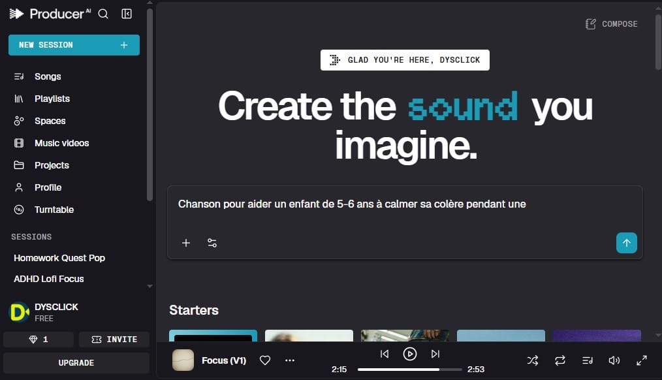Open the queue list icon in player
The width and height of the screenshot is (662, 380).
587,360
